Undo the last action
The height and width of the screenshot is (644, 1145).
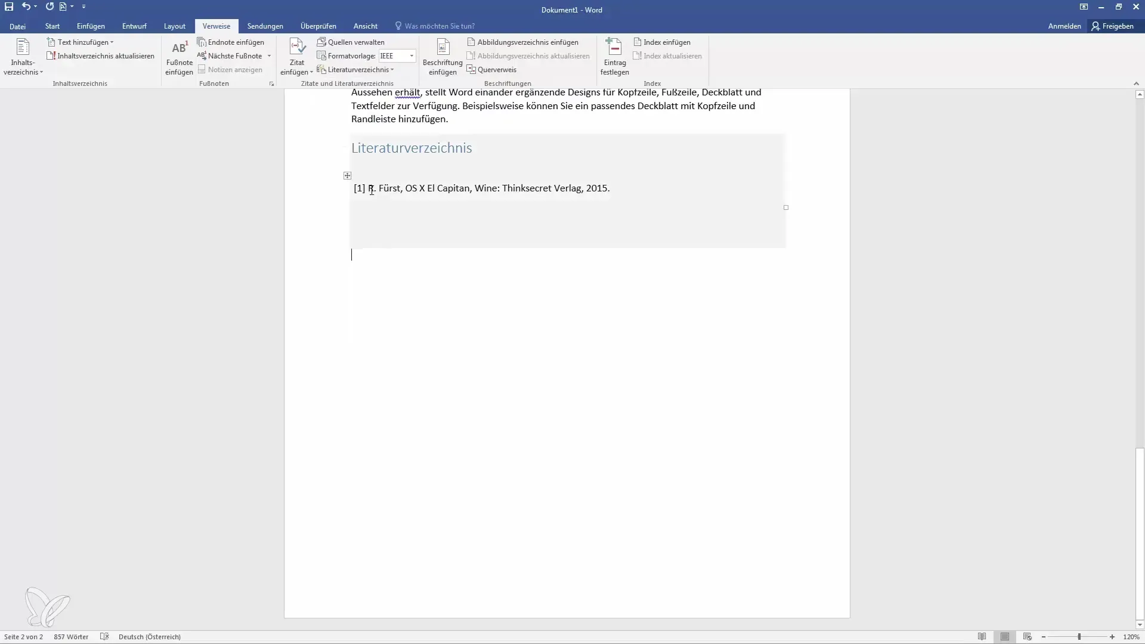tap(26, 7)
